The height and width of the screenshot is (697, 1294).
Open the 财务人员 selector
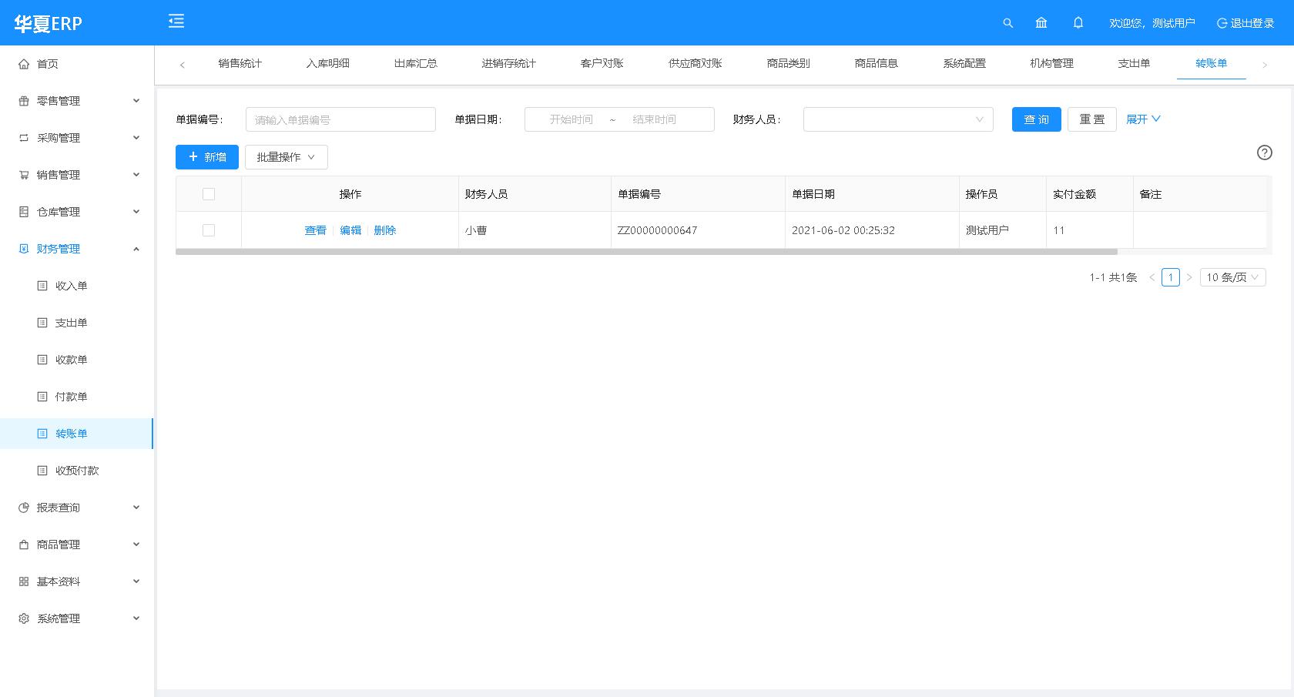[897, 119]
